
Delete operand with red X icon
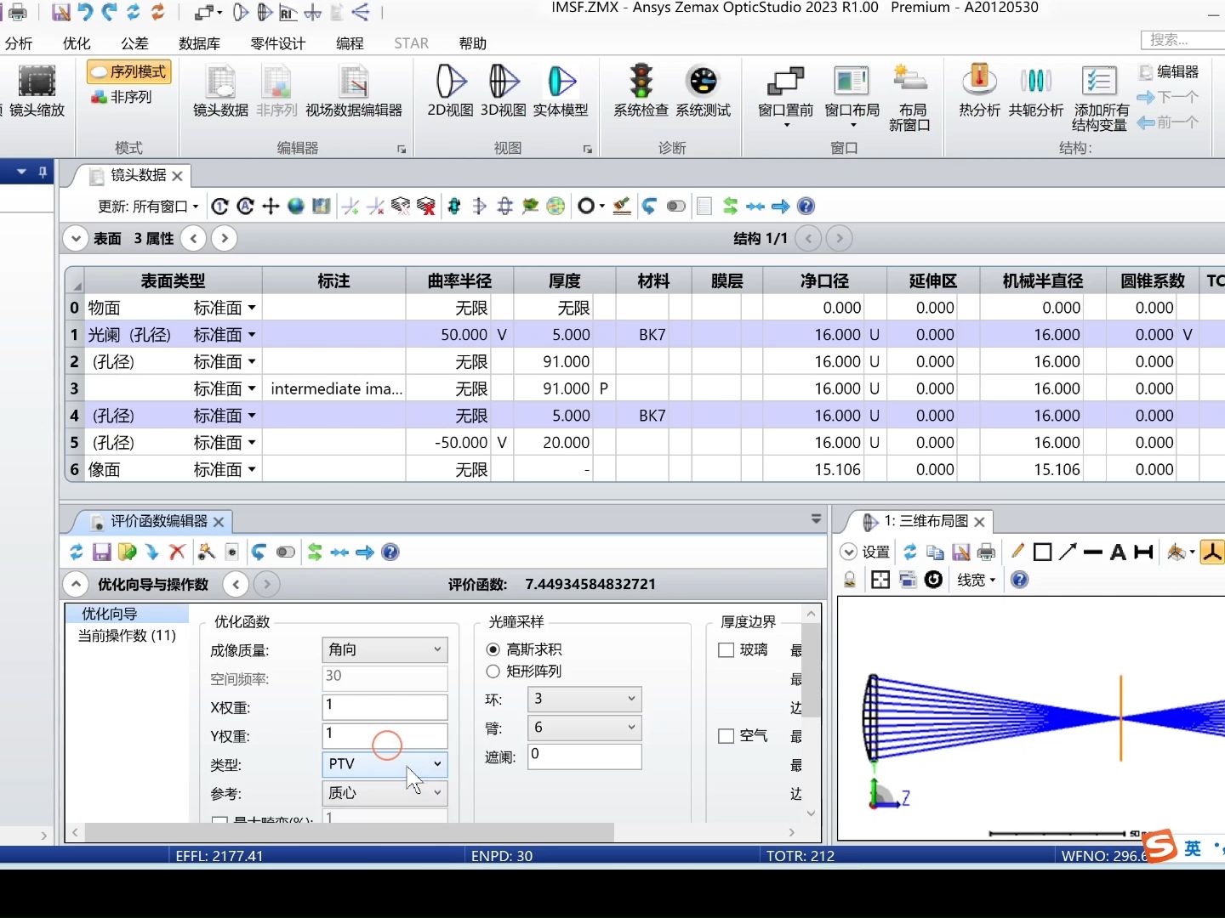coord(177,552)
